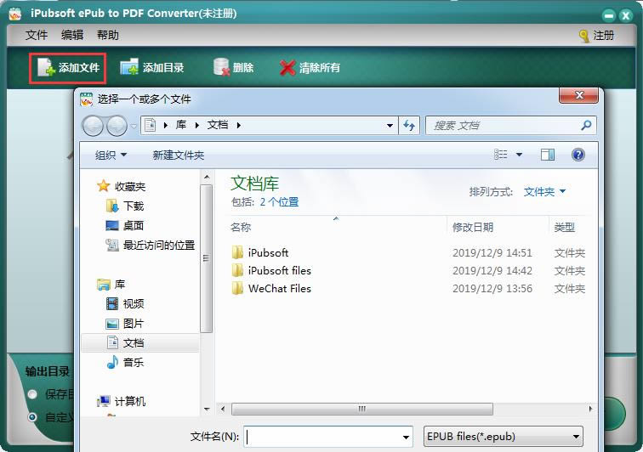Minimize the iPubsoft converter window
This screenshot has width=643, height=452.
(x=609, y=15)
